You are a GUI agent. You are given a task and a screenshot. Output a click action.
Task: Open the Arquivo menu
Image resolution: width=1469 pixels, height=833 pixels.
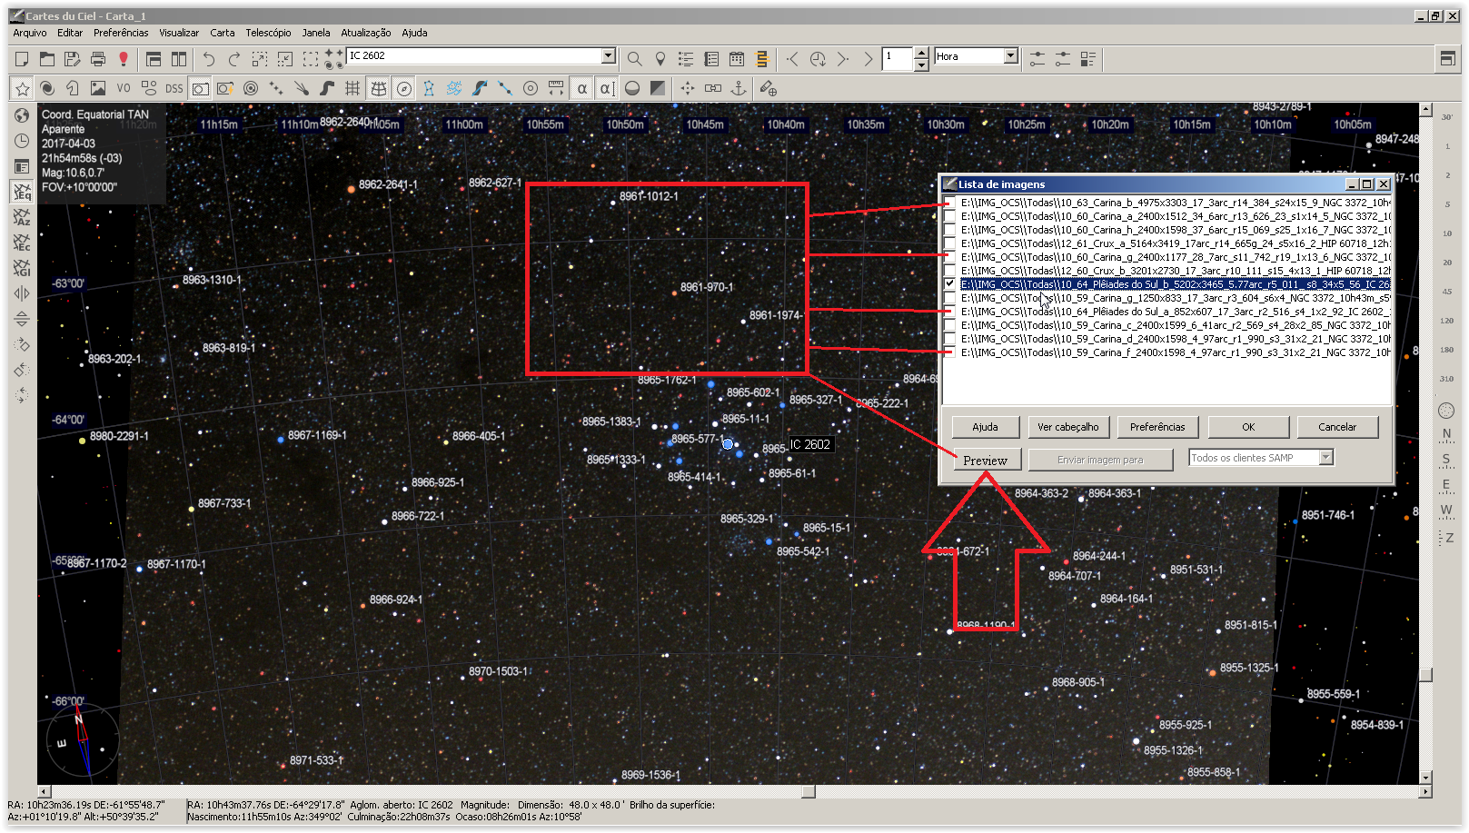(x=30, y=33)
